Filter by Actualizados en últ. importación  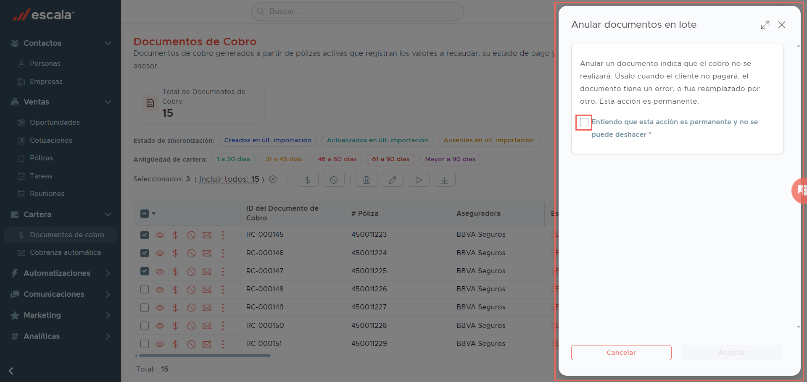377,140
